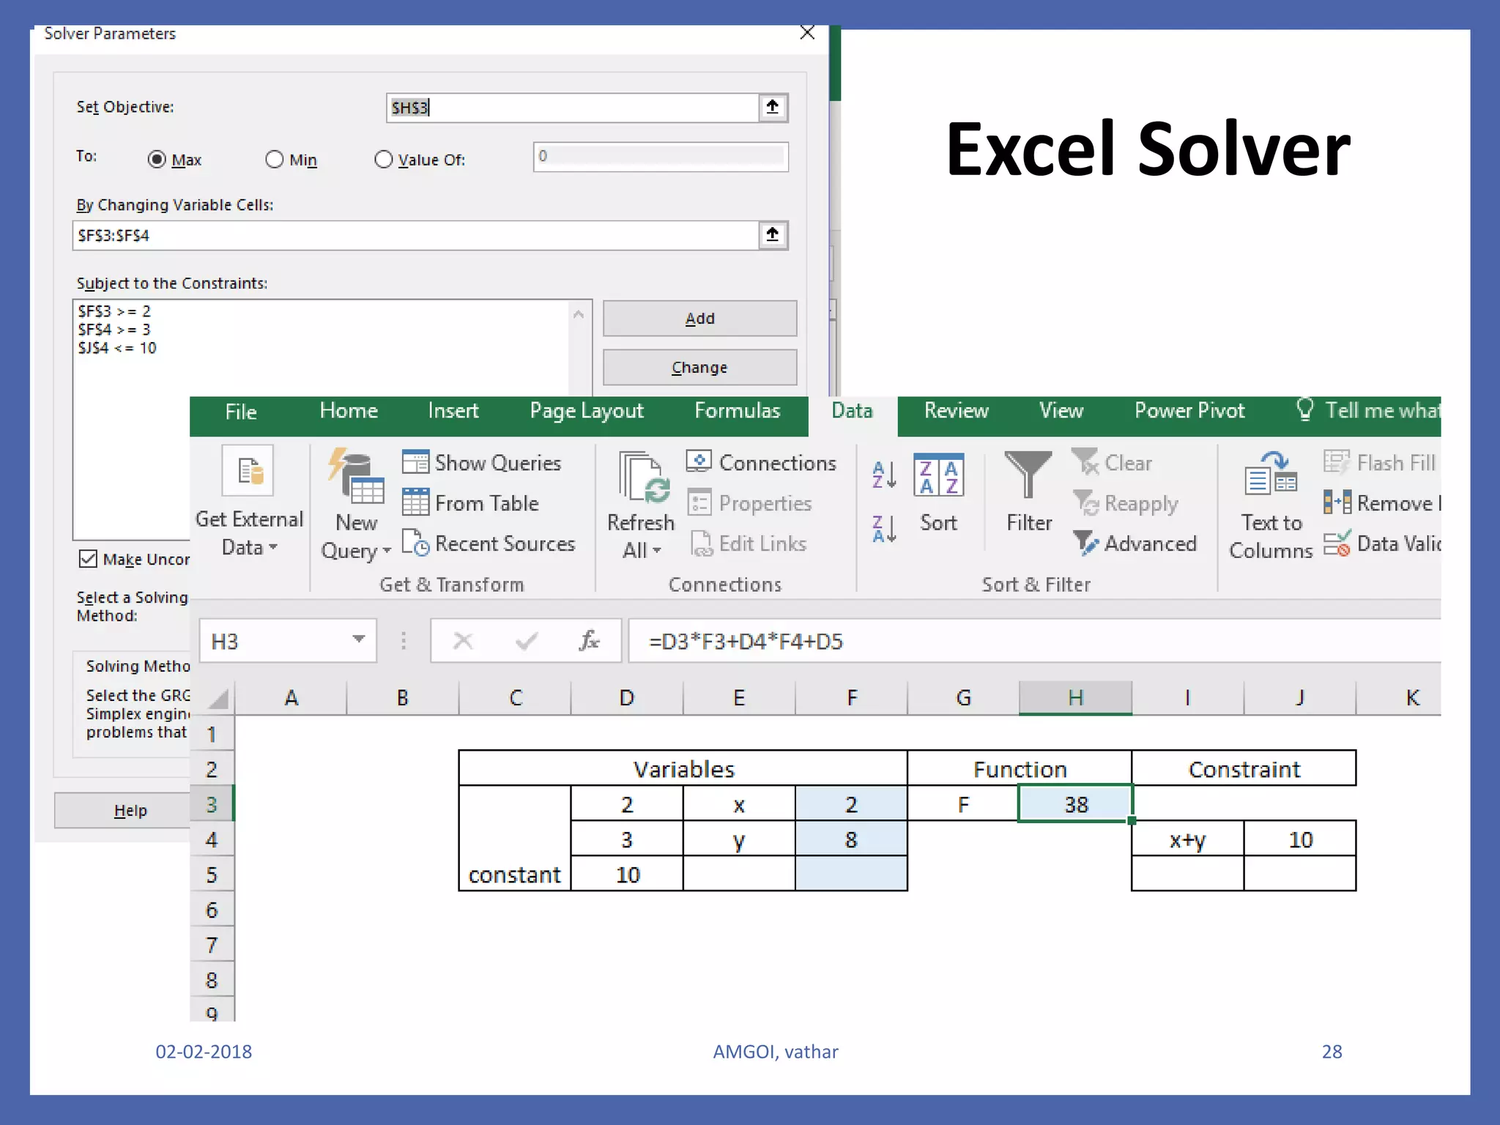Open the Sort dialog icon
Image resolution: width=1500 pixels, height=1125 pixels.
point(938,475)
